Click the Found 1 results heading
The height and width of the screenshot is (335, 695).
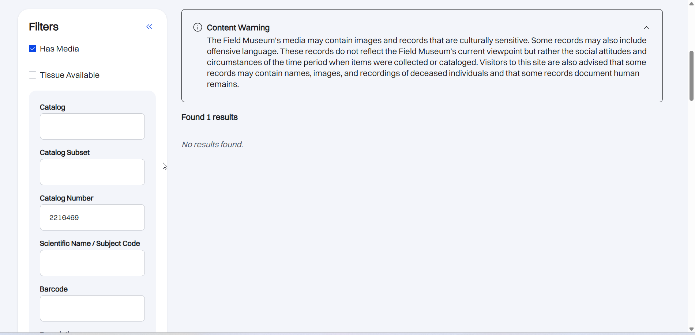[x=210, y=117]
